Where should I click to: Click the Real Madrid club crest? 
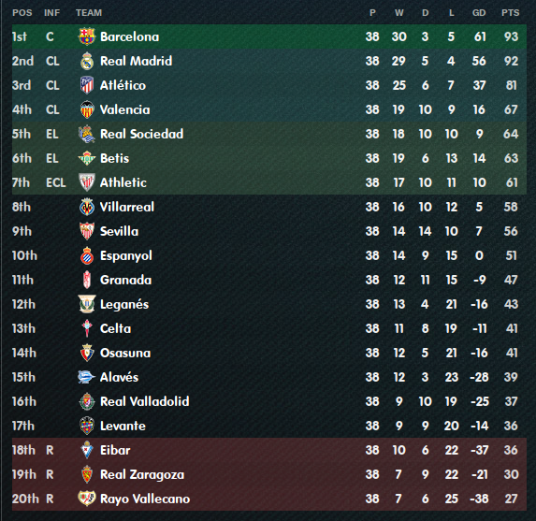pyautogui.click(x=87, y=61)
